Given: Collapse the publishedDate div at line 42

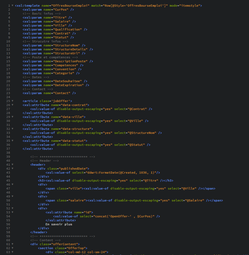Looking at the screenshot, I should pyautogui.click(x=12, y=169).
